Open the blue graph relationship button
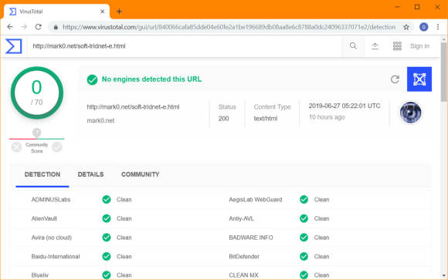Screen dimensions: 448x280 coord(419,79)
